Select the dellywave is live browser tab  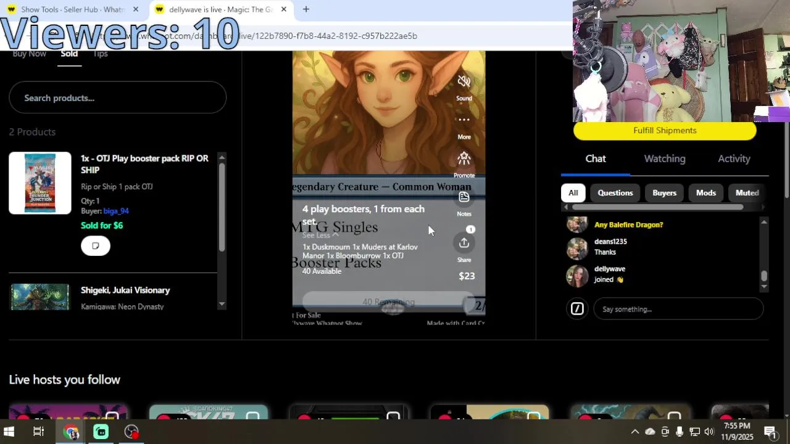point(221,9)
